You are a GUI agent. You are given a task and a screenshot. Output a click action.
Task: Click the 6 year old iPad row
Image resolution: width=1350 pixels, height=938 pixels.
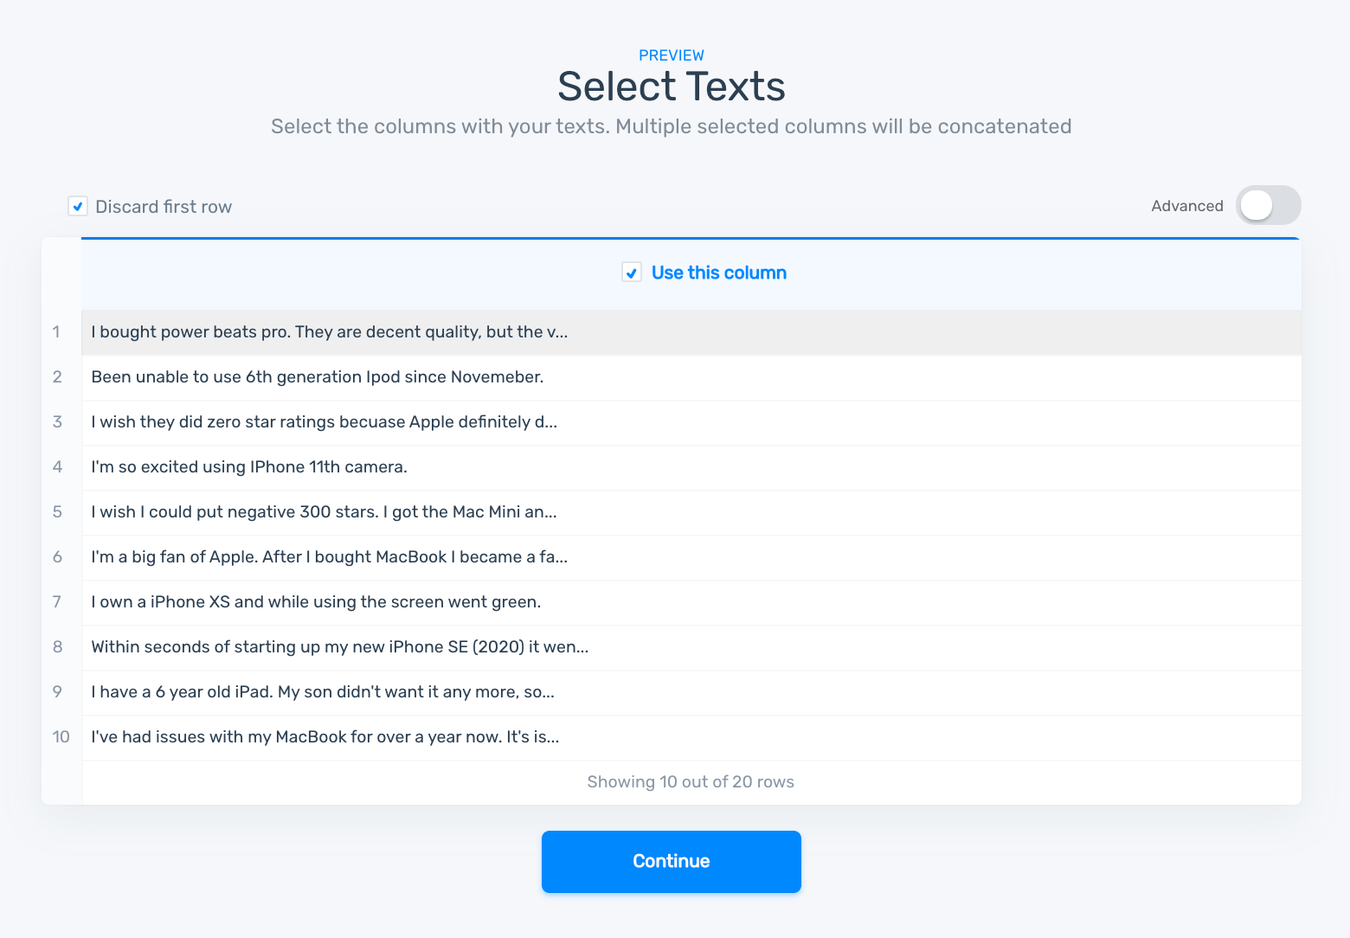point(323,692)
